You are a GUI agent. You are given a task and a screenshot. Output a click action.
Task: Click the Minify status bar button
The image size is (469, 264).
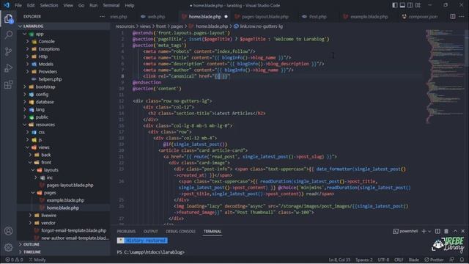[x=37, y=260]
